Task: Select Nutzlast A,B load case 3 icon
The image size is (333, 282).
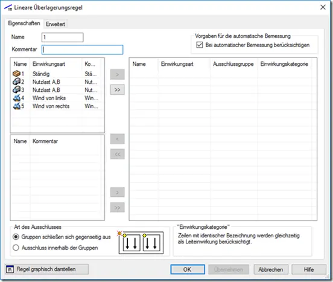Action: tap(16, 90)
